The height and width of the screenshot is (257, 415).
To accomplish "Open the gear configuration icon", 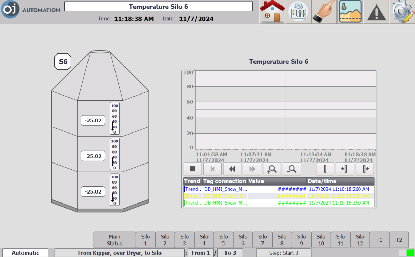I will point(402,12).
